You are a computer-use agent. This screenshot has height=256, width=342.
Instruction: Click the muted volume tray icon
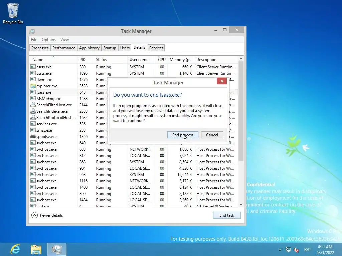[296, 250]
